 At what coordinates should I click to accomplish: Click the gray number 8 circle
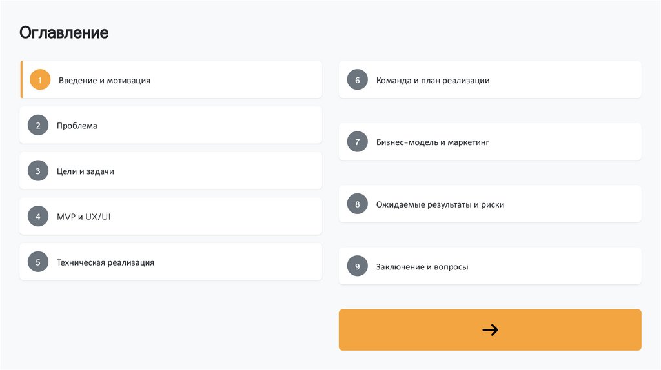[x=357, y=204]
